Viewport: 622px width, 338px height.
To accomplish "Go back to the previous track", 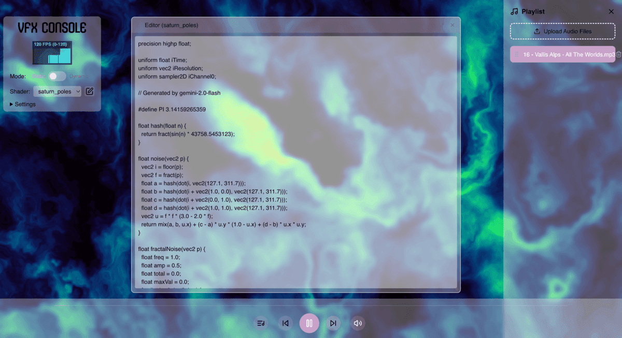I will (285, 324).
